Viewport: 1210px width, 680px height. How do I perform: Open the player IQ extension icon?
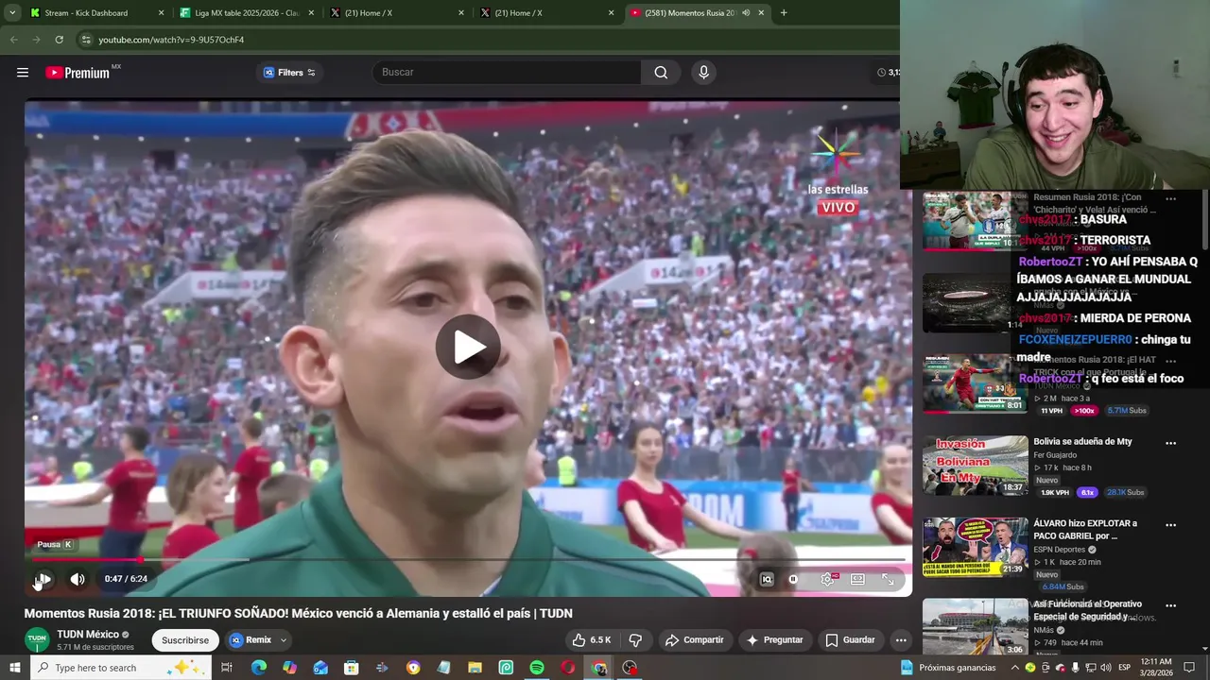pos(767,579)
